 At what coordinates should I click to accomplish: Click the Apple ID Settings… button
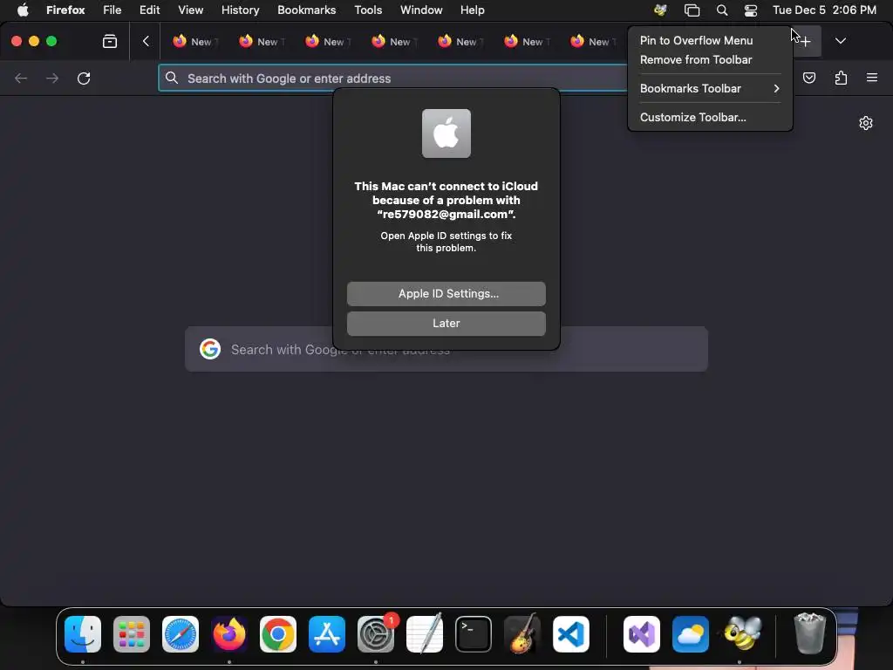(x=446, y=294)
